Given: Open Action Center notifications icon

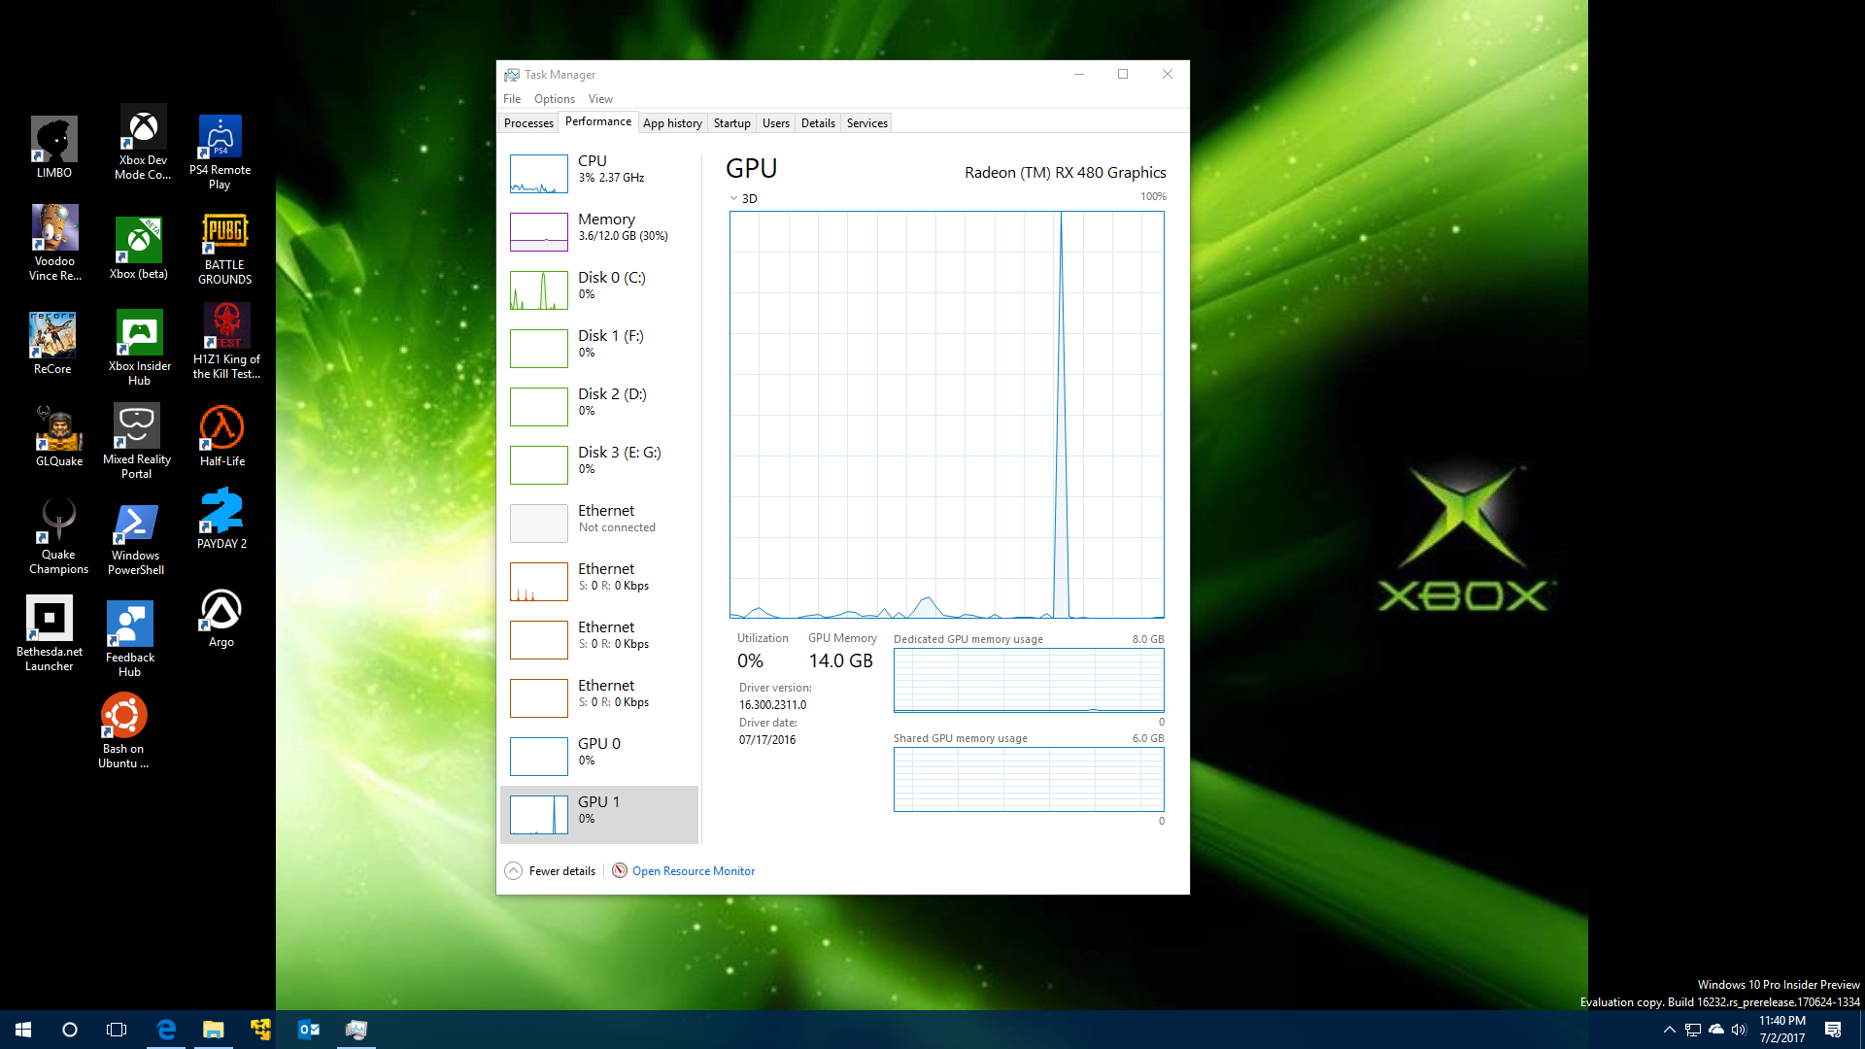Looking at the screenshot, I should (x=1833, y=1030).
